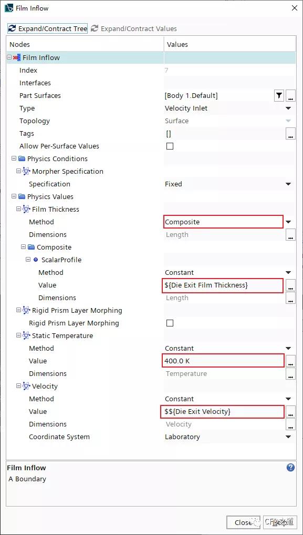Click the Static Temperature value field 400.0 K

tap(223, 361)
